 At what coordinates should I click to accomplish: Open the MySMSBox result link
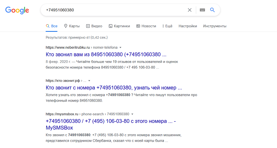tap(111, 124)
